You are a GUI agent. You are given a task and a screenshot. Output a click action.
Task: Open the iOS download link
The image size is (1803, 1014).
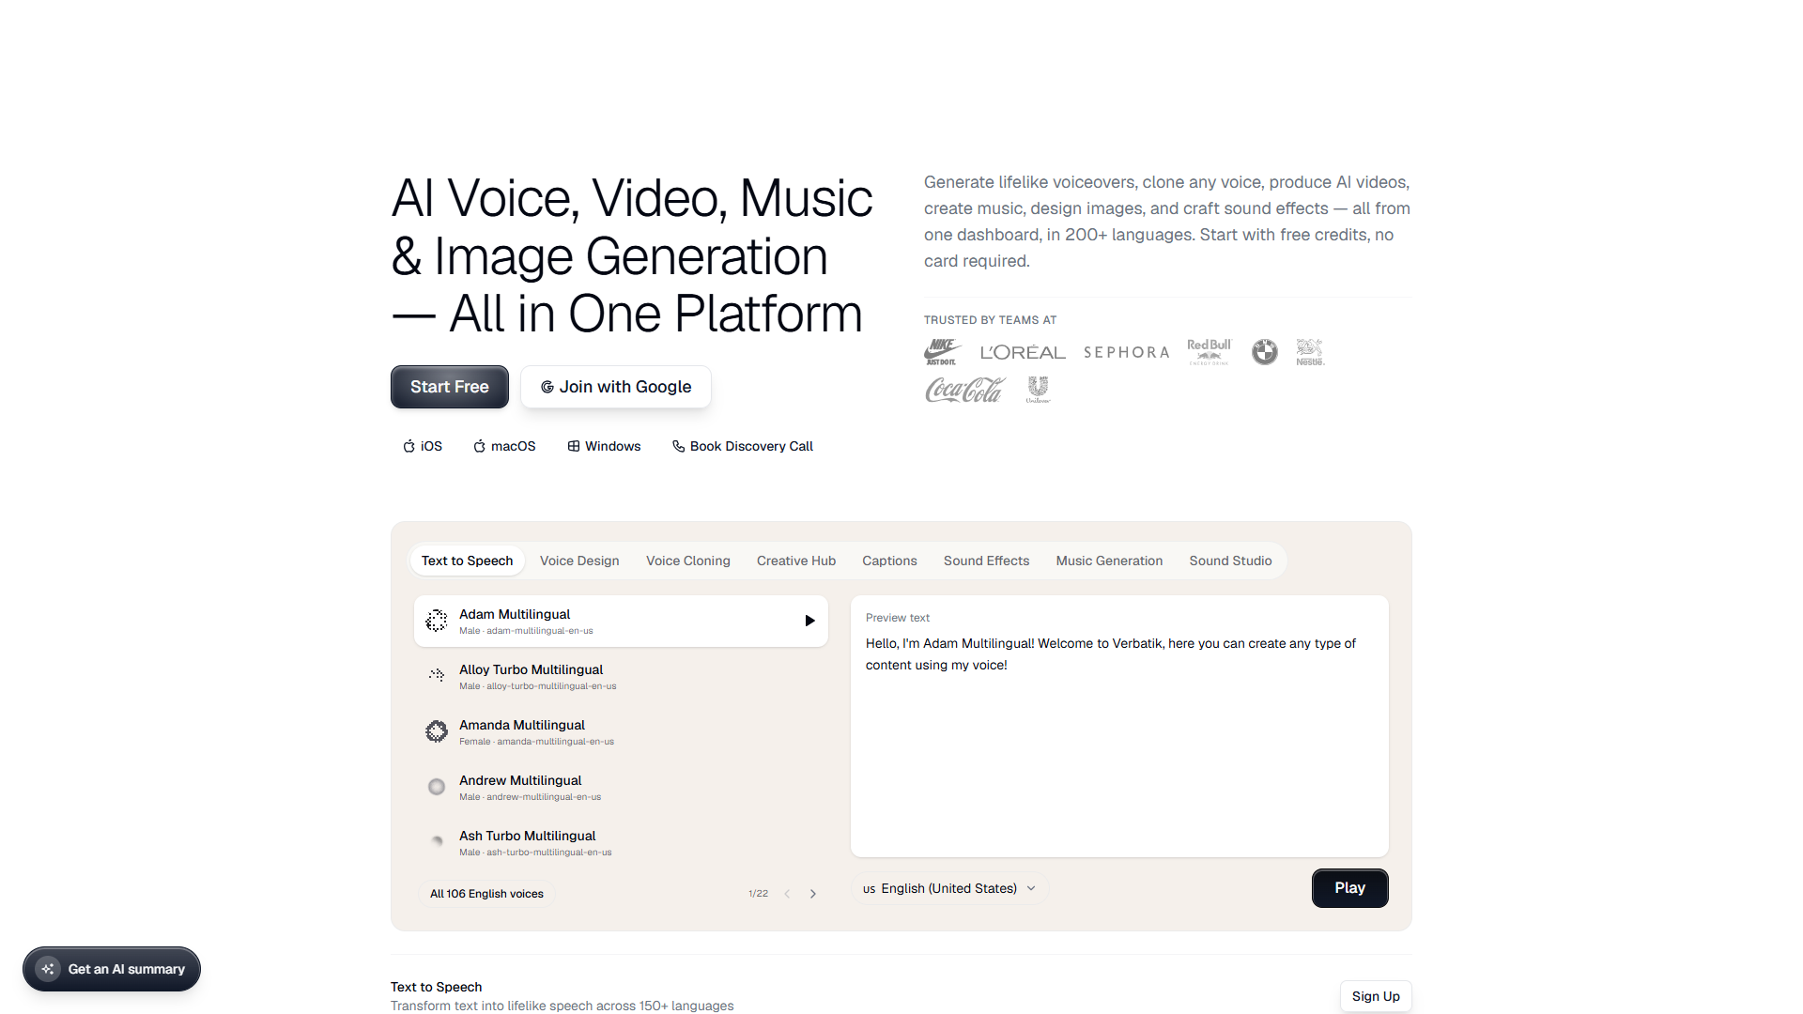pyautogui.click(x=423, y=446)
